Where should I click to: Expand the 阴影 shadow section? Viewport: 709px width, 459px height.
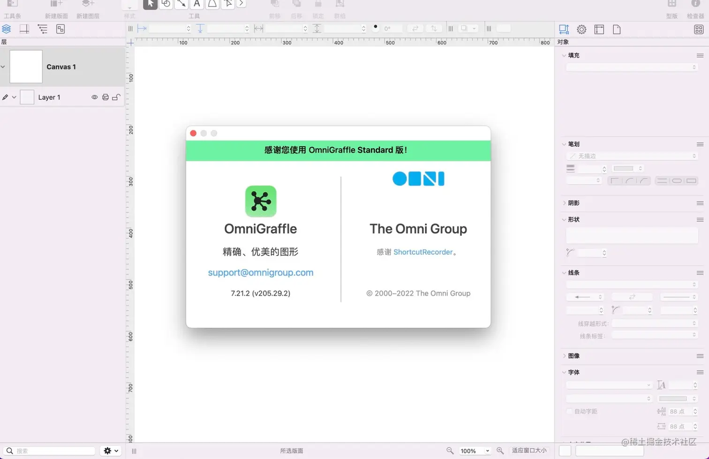tap(564, 203)
